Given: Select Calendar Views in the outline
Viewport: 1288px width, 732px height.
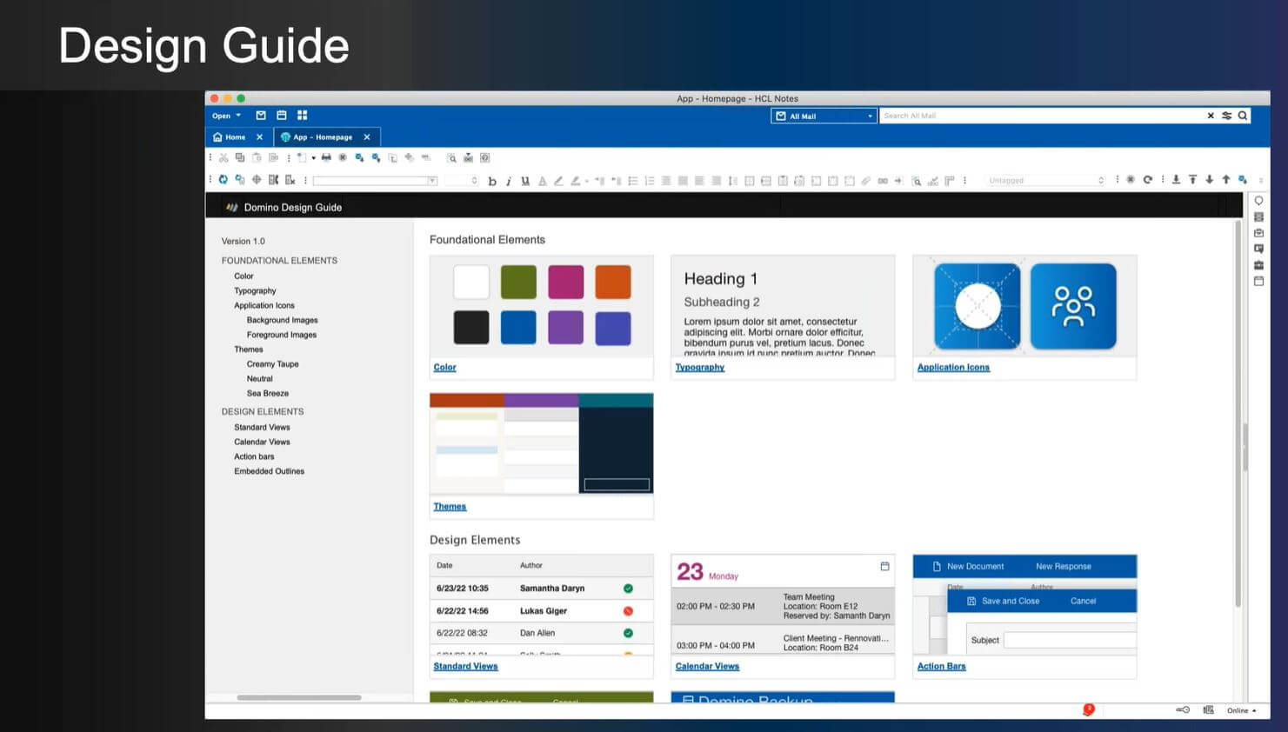Looking at the screenshot, I should tap(262, 442).
